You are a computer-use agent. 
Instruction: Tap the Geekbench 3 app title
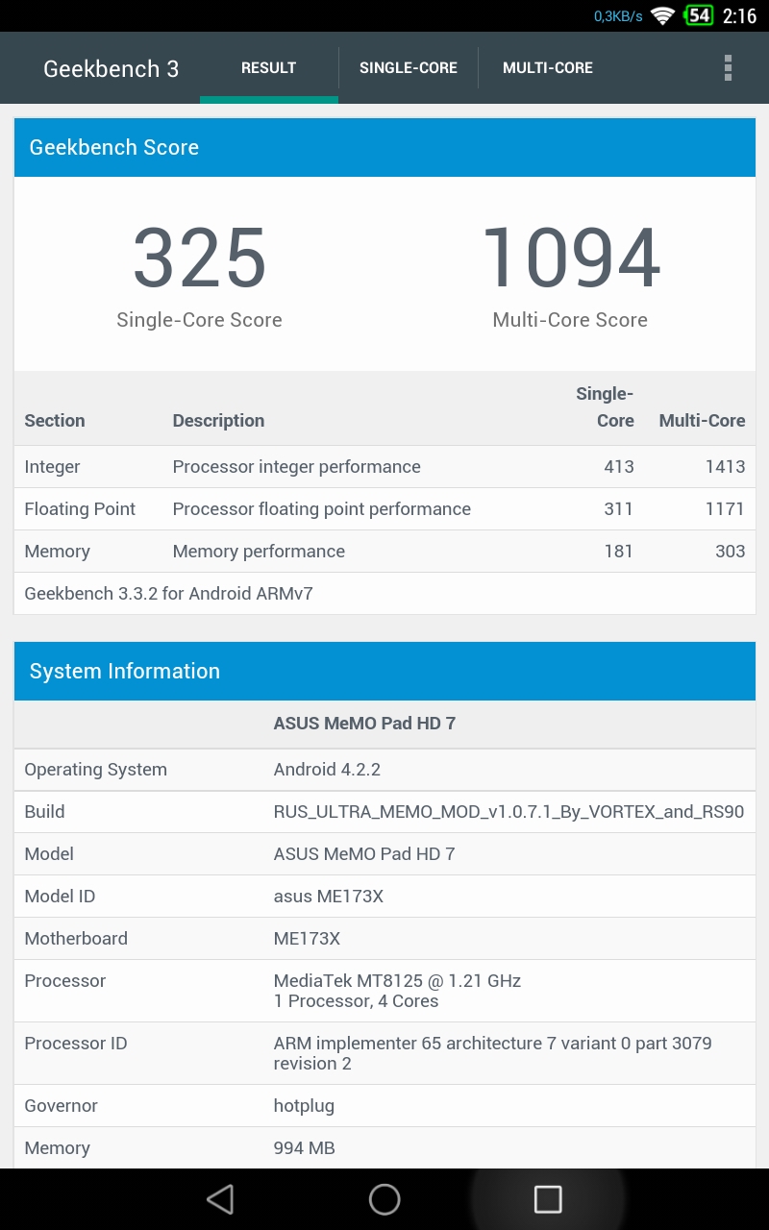(x=112, y=69)
